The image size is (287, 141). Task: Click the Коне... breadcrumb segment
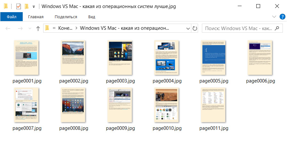[65, 28]
